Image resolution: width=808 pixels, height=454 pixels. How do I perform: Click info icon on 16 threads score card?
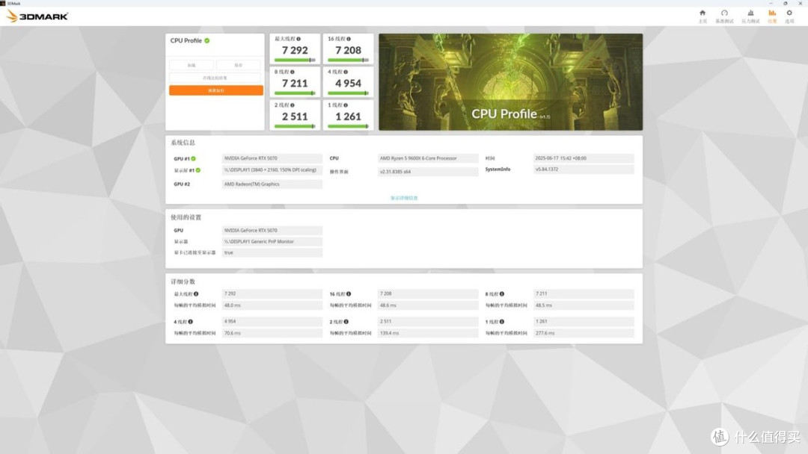(x=349, y=39)
